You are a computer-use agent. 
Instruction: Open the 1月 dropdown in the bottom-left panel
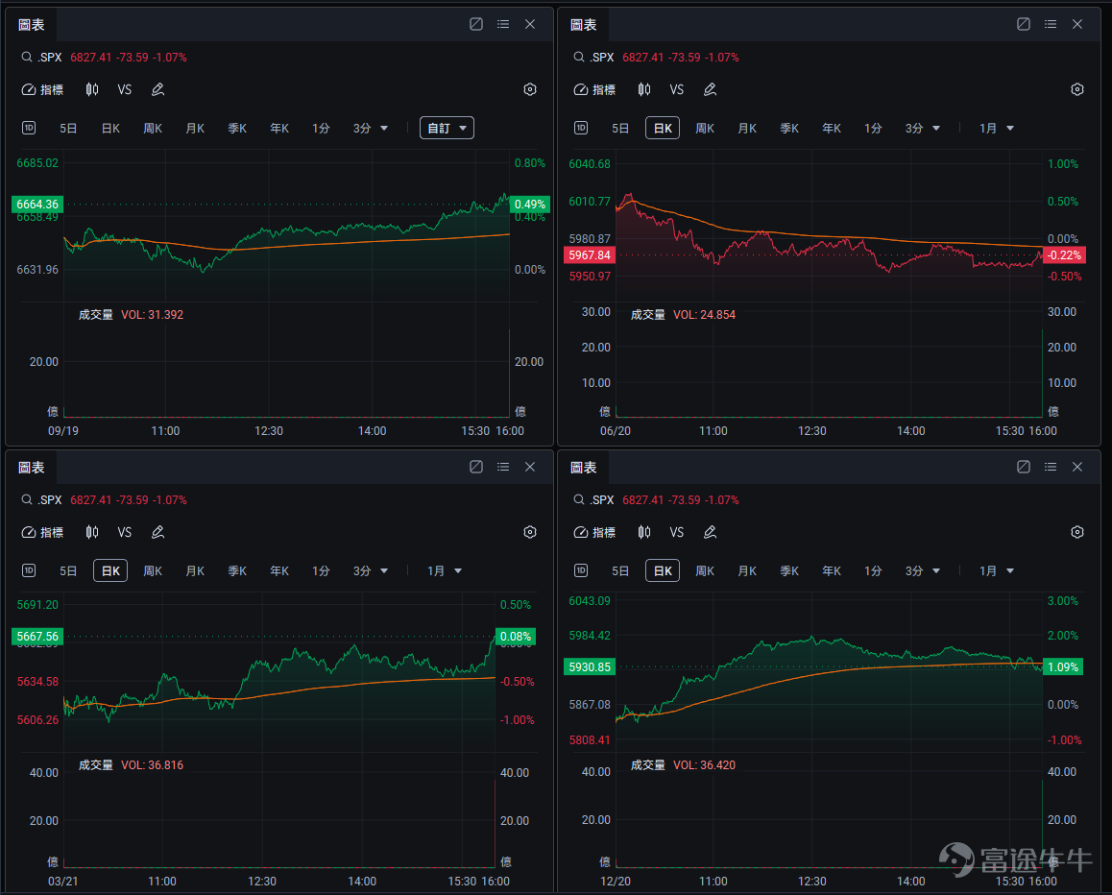pos(445,571)
